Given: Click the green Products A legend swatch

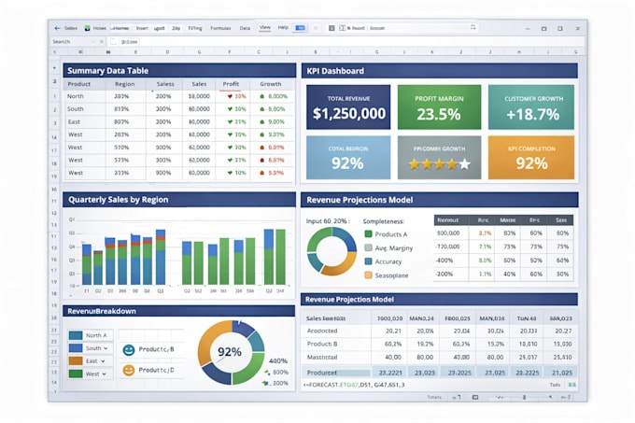Looking at the screenshot, I should coord(368,234).
